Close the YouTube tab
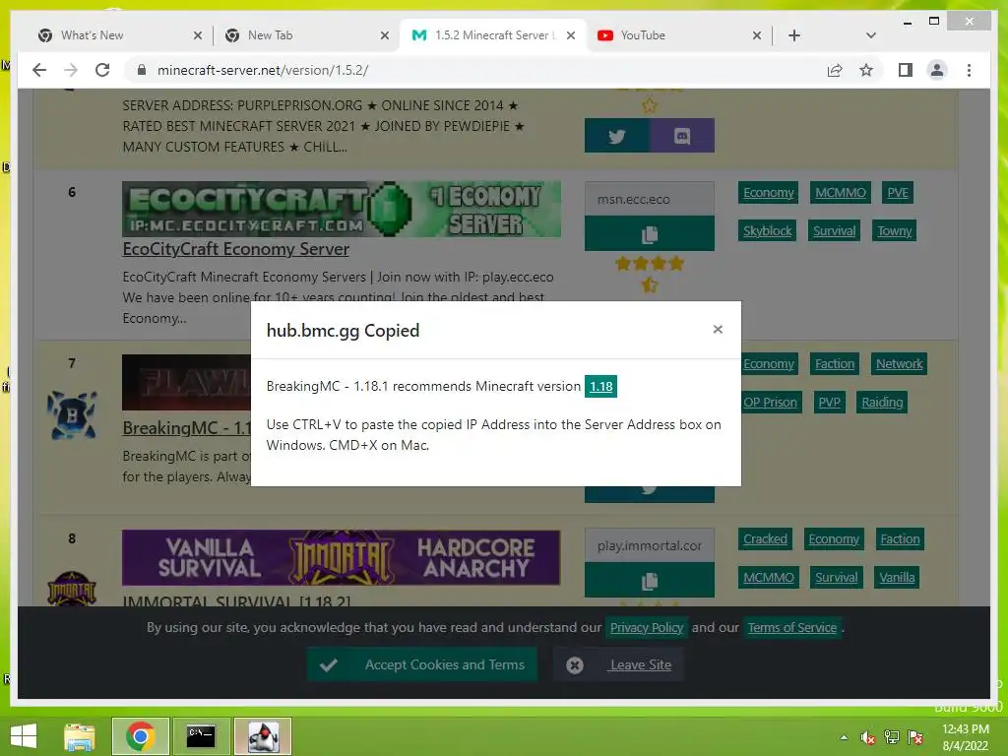 click(x=757, y=35)
